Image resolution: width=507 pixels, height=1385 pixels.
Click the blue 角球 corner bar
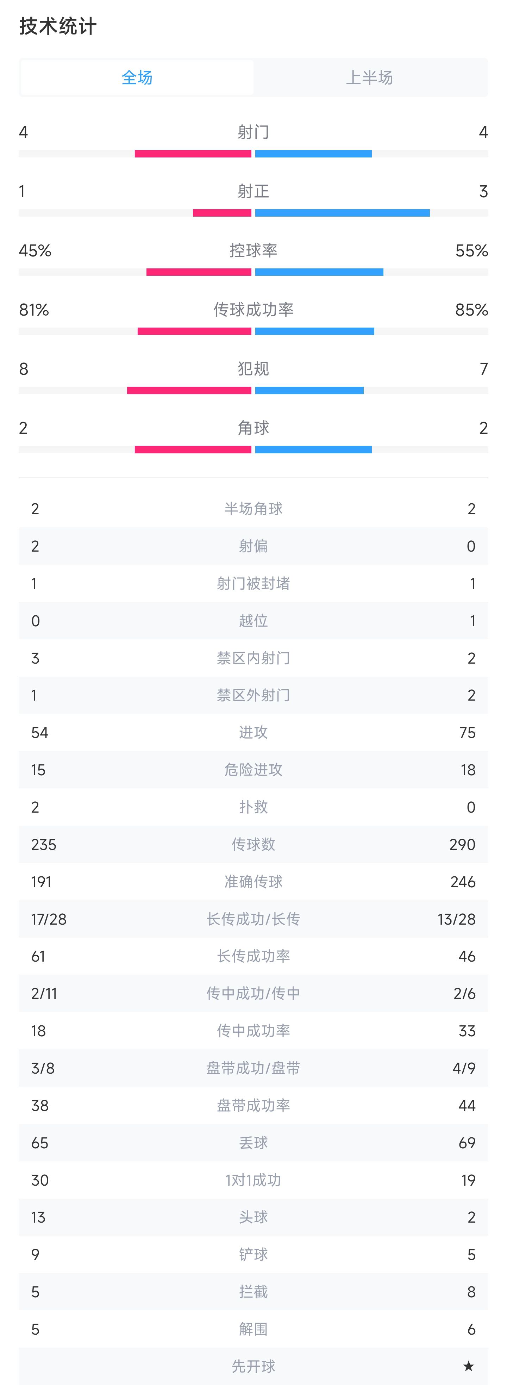313,449
